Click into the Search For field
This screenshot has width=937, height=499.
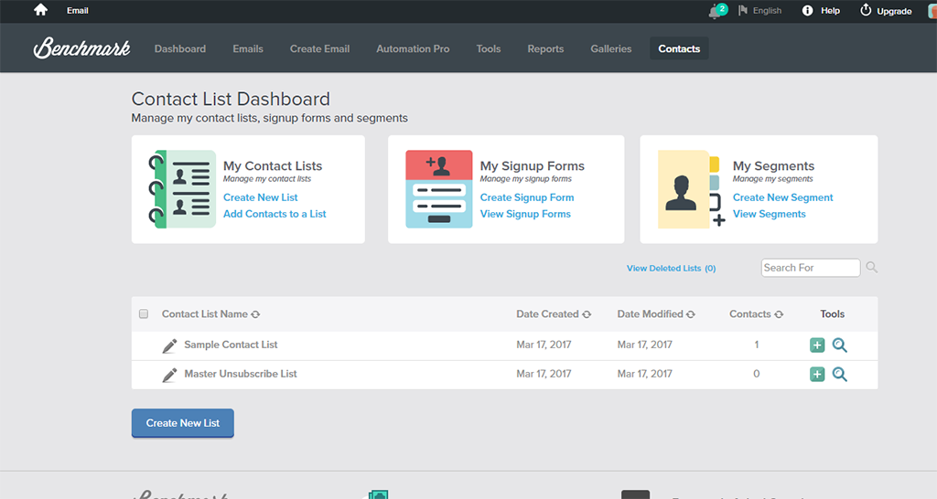(x=811, y=268)
